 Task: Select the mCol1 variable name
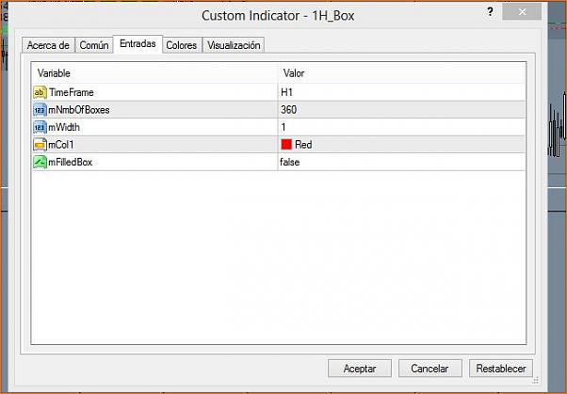click(x=60, y=145)
